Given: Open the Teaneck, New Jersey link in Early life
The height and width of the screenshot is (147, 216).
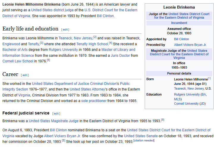Looking at the screenshot, I should coord(75,38).
